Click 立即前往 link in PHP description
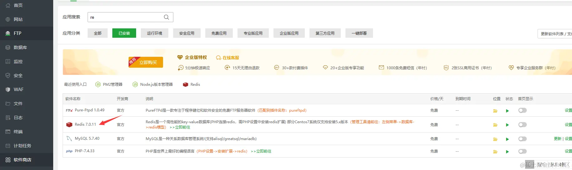 click(x=261, y=151)
